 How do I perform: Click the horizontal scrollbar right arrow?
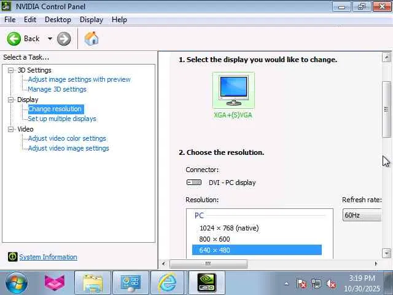pos(376,264)
